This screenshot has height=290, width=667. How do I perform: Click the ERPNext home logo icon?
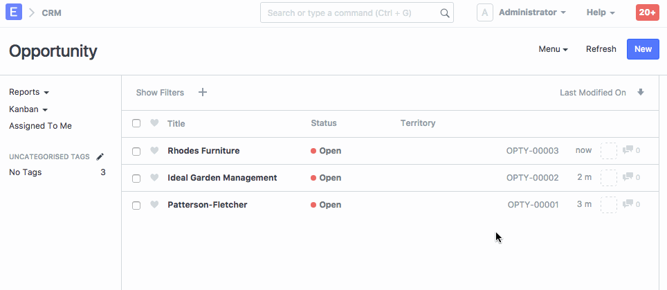coord(12,12)
